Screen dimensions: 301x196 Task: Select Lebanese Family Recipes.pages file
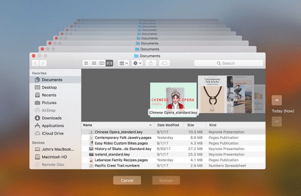pos(173,160)
